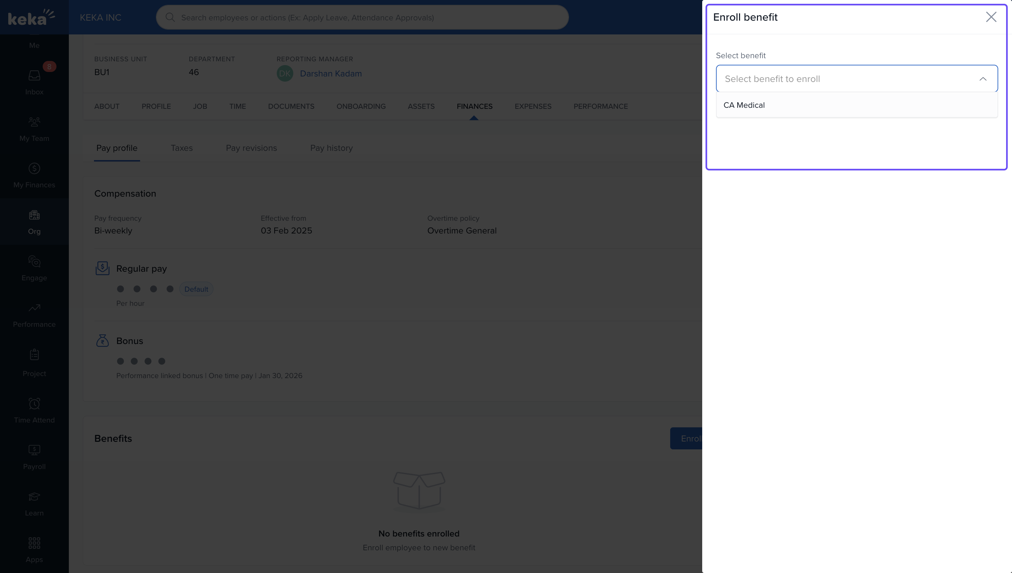Viewport: 1012px width, 573px height.
Task: Click the Keka logo
Action: point(31,17)
